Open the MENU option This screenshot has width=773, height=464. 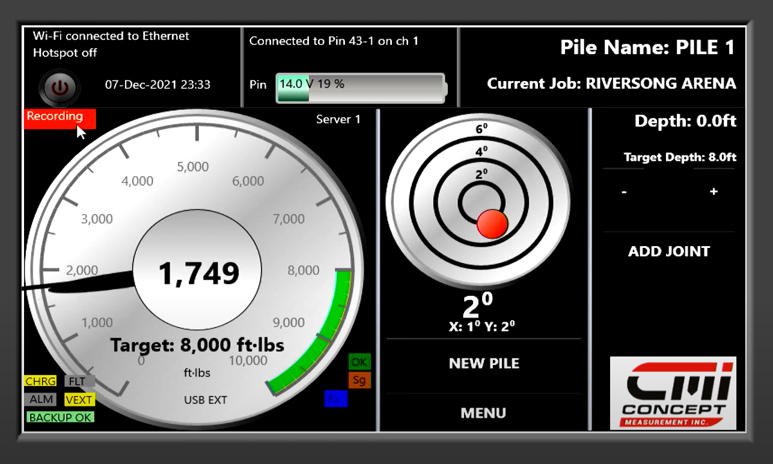[x=483, y=413]
